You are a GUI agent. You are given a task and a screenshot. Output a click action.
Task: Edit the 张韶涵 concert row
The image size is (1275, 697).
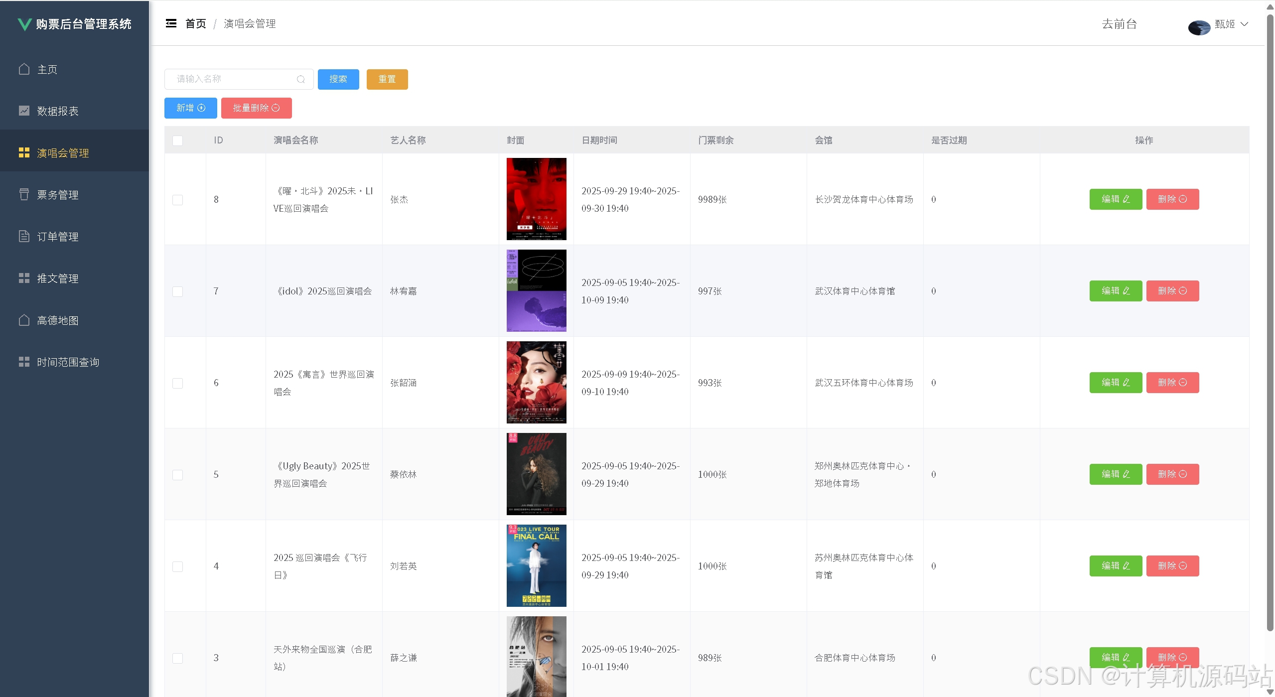pyautogui.click(x=1116, y=383)
